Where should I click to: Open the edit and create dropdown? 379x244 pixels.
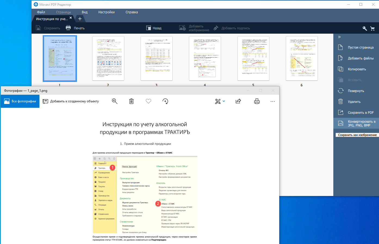point(220,101)
